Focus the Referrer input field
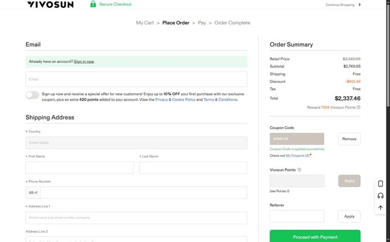Image resolution: width=390 pixels, height=242 pixels. pos(297,216)
